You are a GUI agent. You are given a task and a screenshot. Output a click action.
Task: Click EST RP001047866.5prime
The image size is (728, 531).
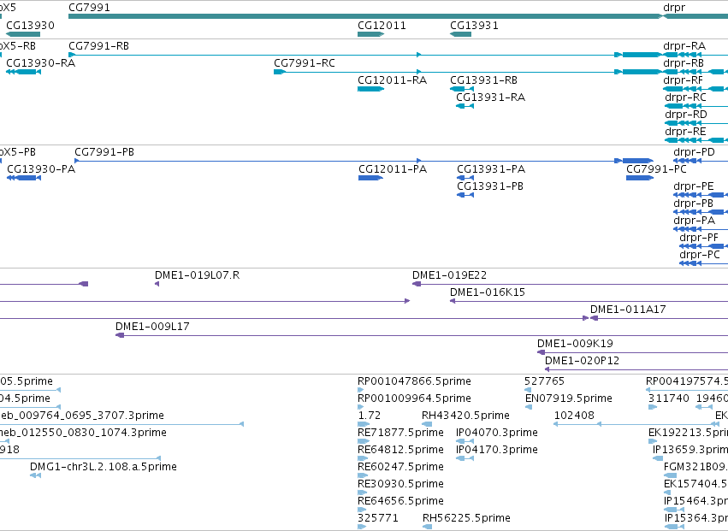click(361, 391)
